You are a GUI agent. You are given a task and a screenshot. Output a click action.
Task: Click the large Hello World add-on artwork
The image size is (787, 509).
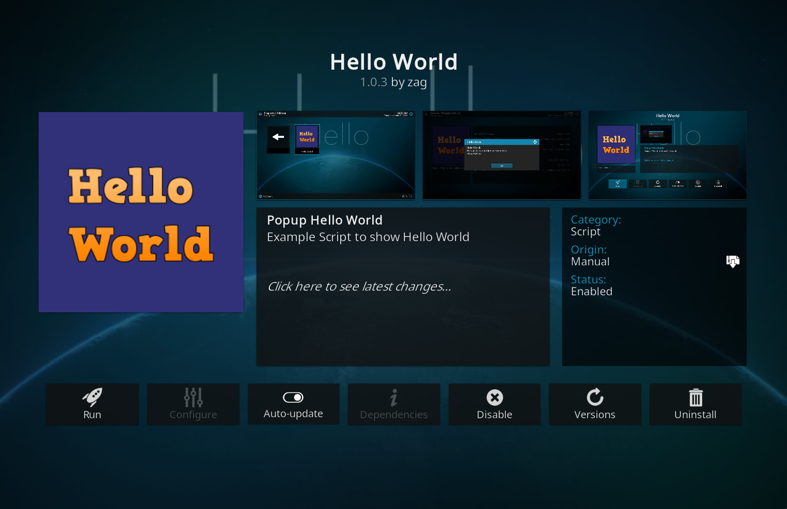point(141,212)
